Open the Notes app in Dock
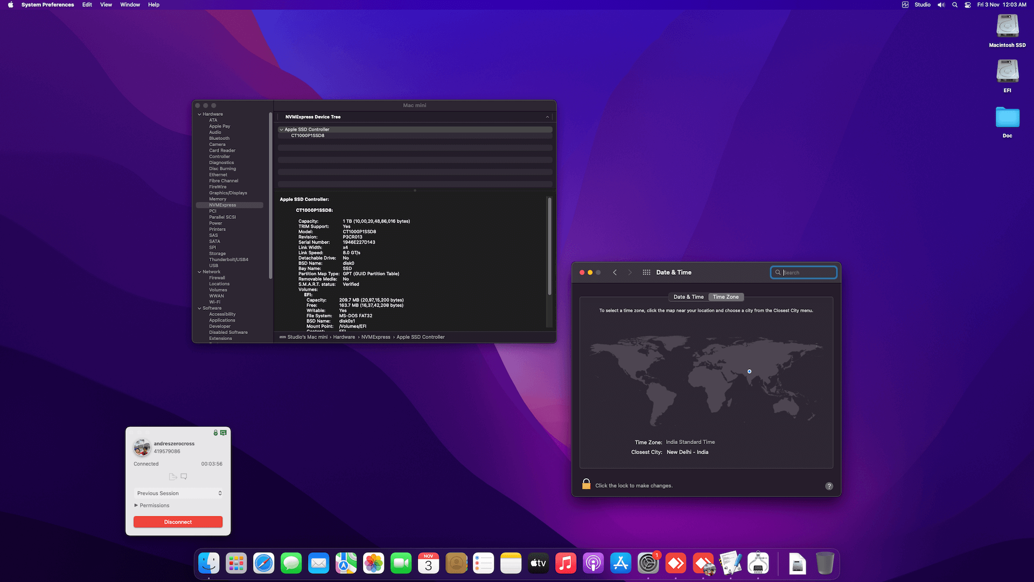This screenshot has height=582, width=1034. click(511, 564)
